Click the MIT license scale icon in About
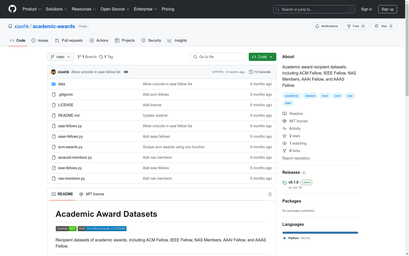 coord(285,121)
